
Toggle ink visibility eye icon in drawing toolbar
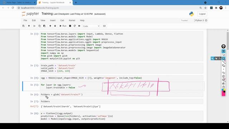223,51
